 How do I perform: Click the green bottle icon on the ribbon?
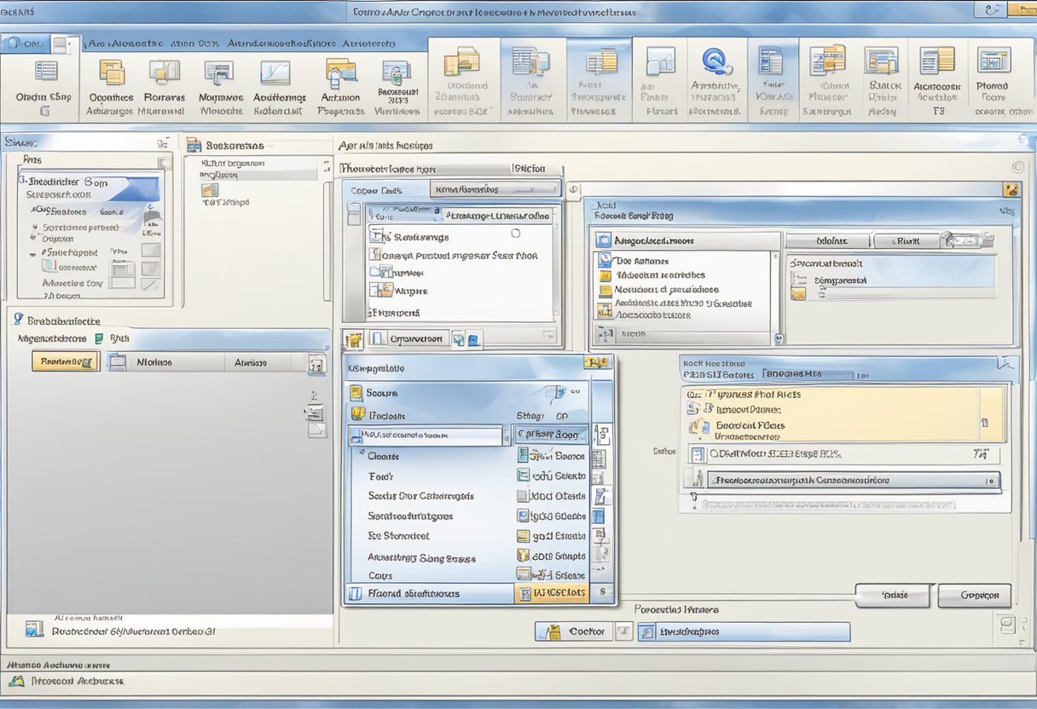[397, 73]
